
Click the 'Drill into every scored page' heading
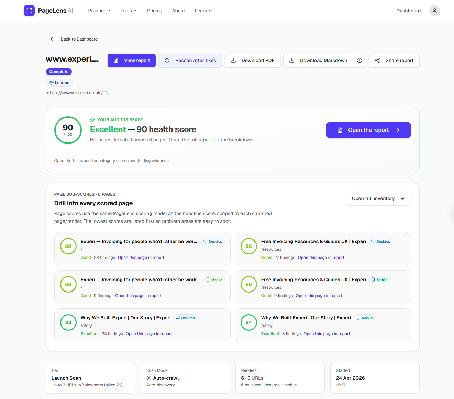click(93, 203)
